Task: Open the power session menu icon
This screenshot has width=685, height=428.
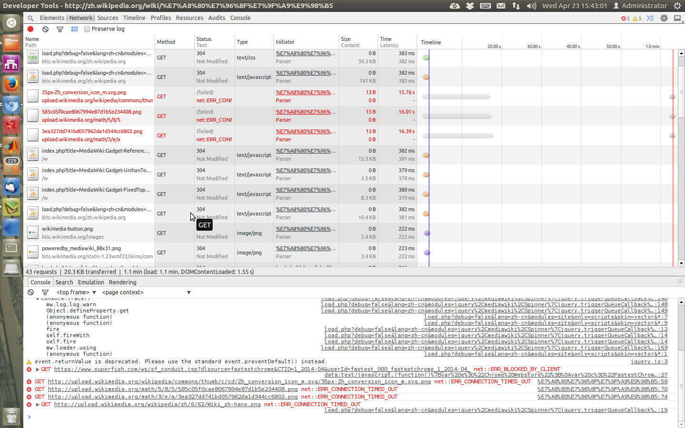Action: 677,6
